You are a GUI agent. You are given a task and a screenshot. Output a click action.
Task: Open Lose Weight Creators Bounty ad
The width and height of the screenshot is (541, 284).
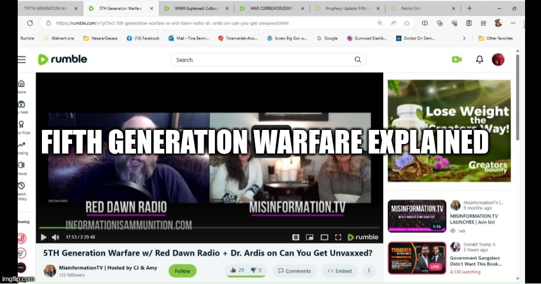pos(449,131)
